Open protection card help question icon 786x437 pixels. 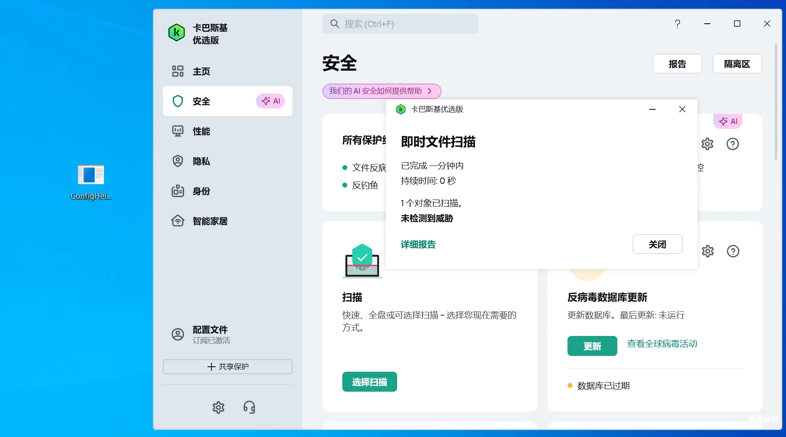coord(732,144)
